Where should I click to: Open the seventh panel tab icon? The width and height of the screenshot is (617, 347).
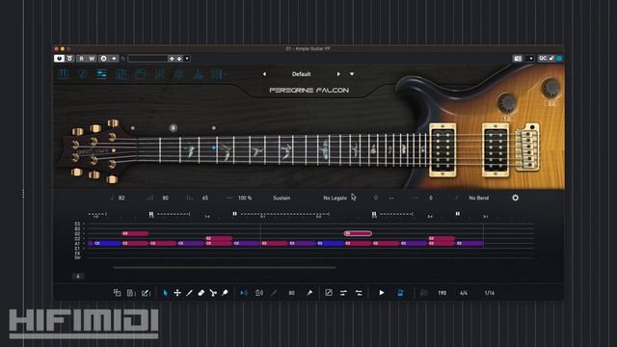178,74
